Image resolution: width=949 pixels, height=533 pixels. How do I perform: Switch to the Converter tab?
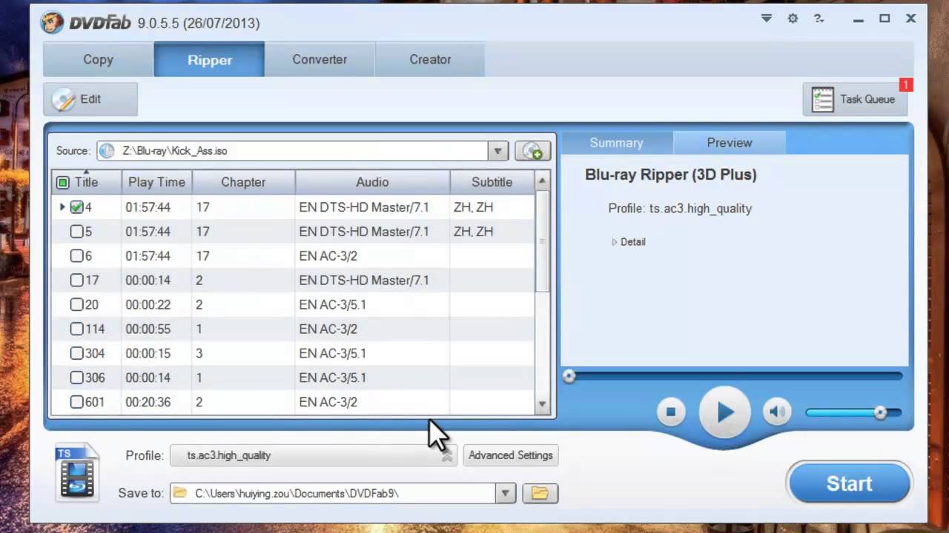320,59
